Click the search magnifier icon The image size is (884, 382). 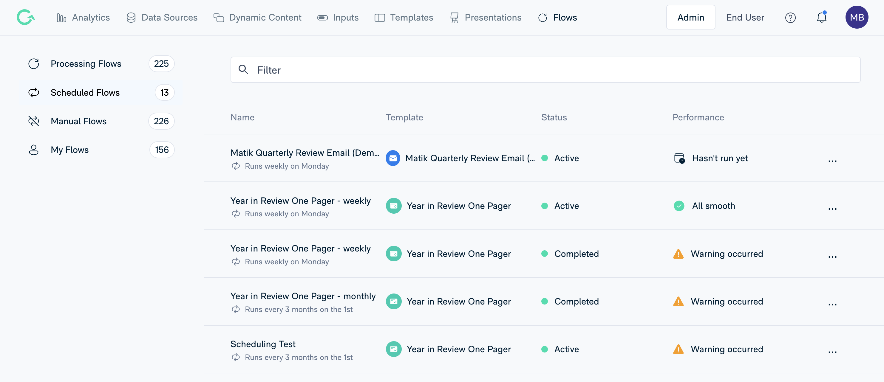pos(243,70)
